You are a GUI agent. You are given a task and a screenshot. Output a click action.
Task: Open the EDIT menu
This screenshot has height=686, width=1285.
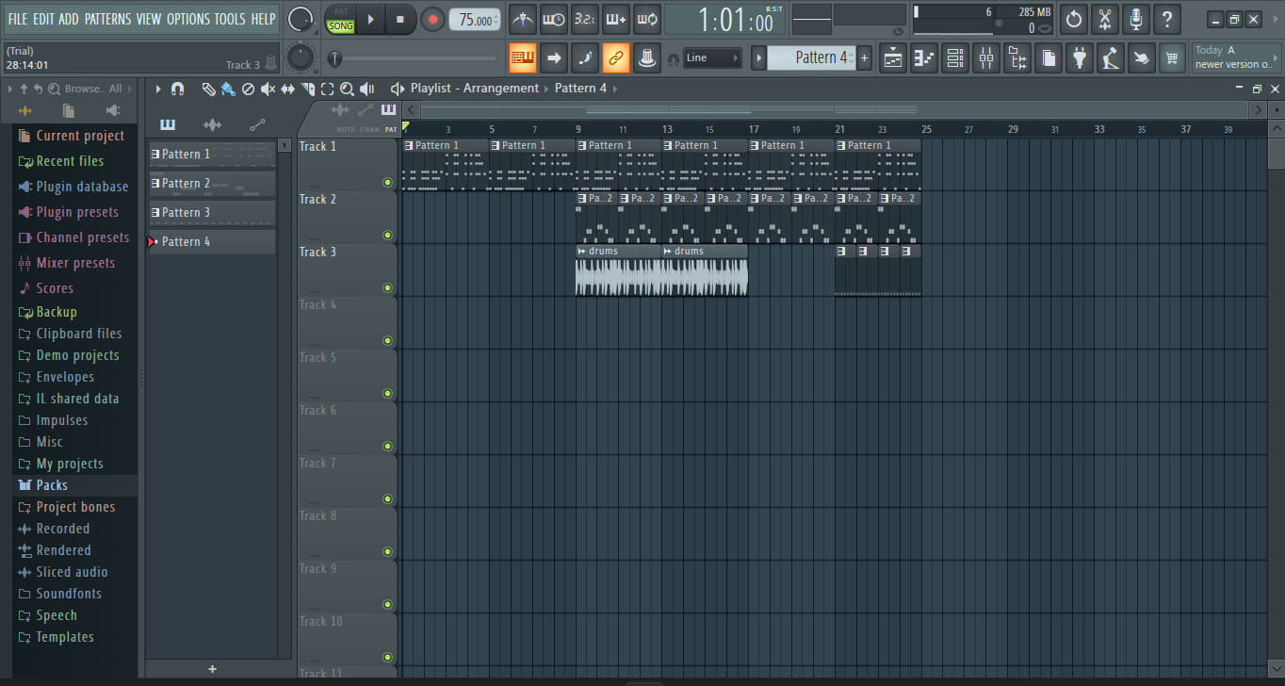[43, 19]
